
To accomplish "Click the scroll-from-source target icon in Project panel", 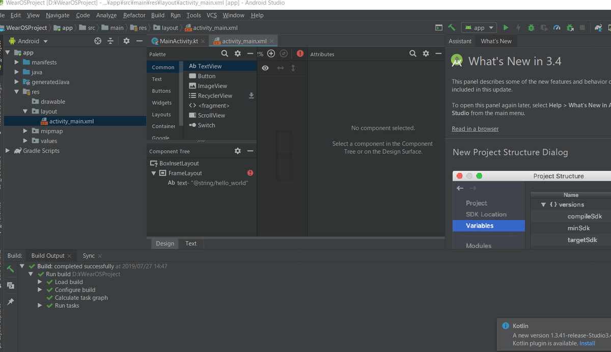I will [98, 41].
